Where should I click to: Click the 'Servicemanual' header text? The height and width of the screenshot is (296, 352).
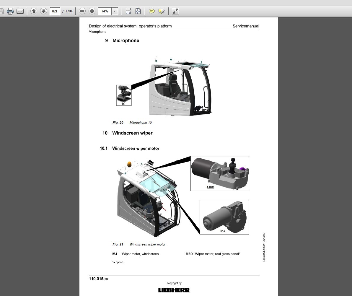coord(246,26)
